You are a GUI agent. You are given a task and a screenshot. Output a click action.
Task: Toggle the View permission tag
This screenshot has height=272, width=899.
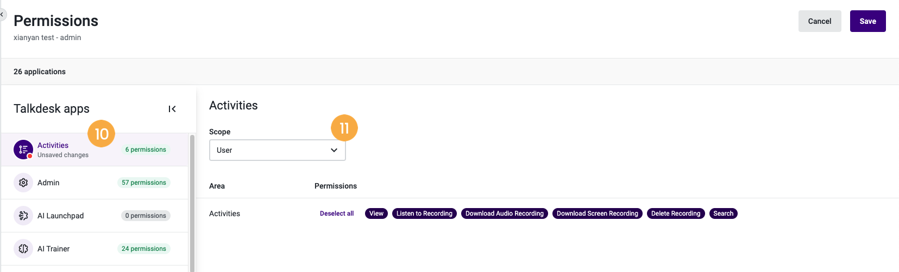point(376,213)
